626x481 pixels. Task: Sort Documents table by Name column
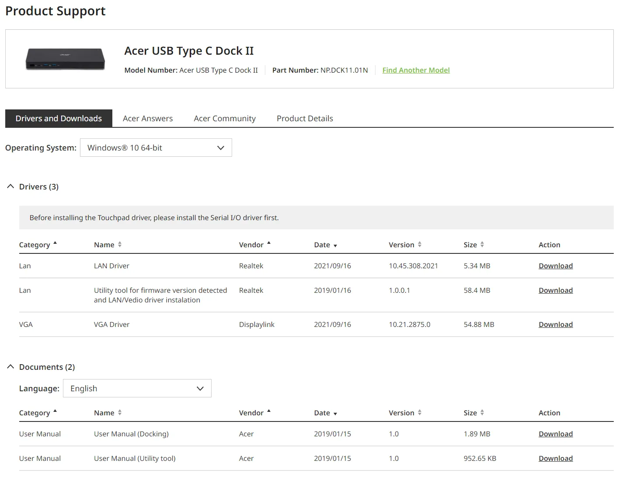pyautogui.click(x=108, y=413)
